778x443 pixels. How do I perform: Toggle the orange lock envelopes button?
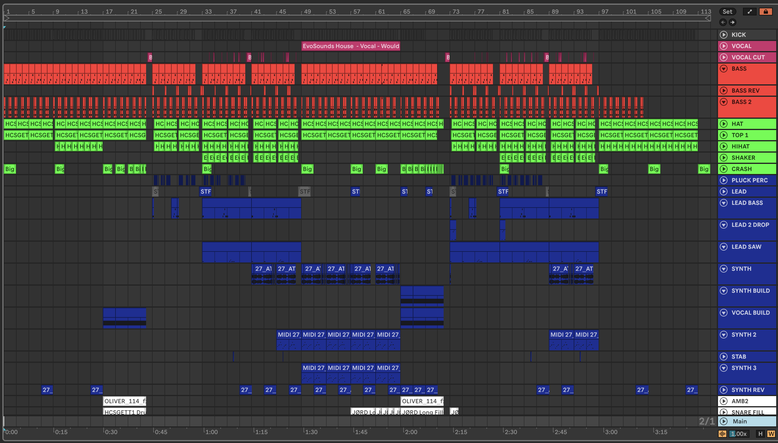point(766,12)
